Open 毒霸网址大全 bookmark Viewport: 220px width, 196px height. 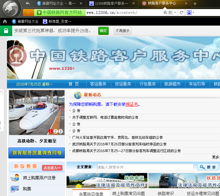pyautogui.click(x=25, y=21)
